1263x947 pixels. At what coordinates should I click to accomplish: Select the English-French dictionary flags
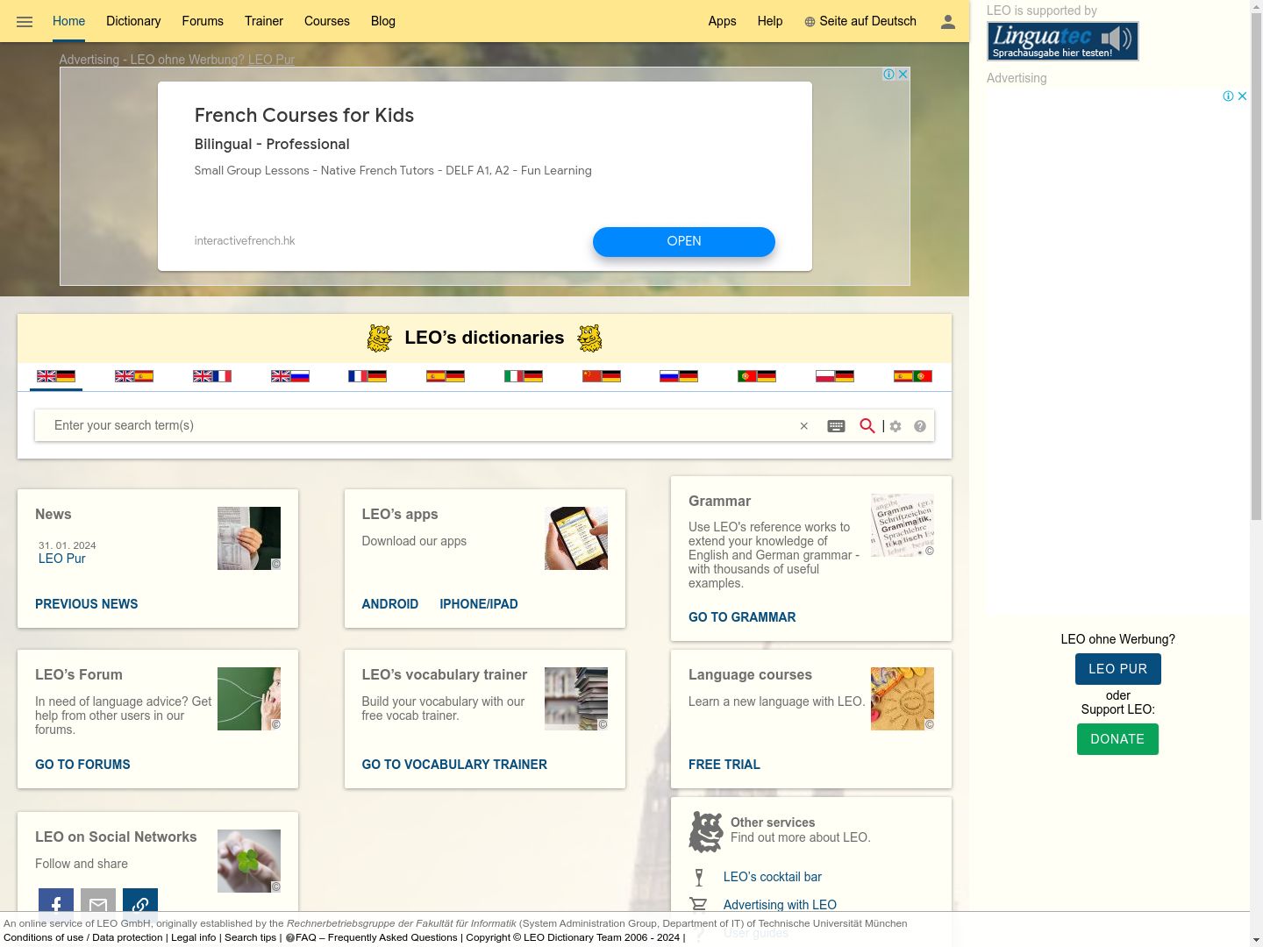tap(212, 376)
